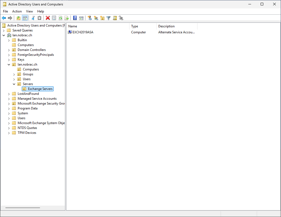This screenshot has height=217, width=281.
Task: Maximize the Active Directory Users and Computers window
Action: [x=262, y=4]
